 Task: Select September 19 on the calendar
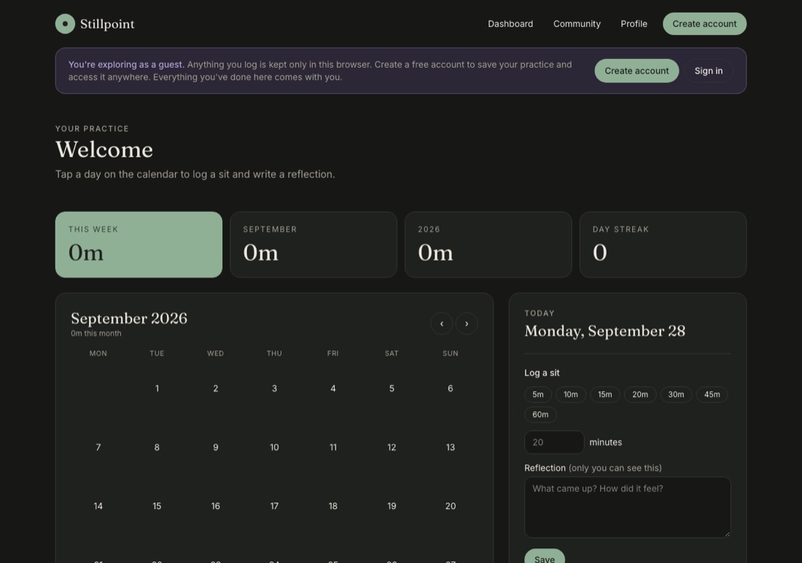392,505
